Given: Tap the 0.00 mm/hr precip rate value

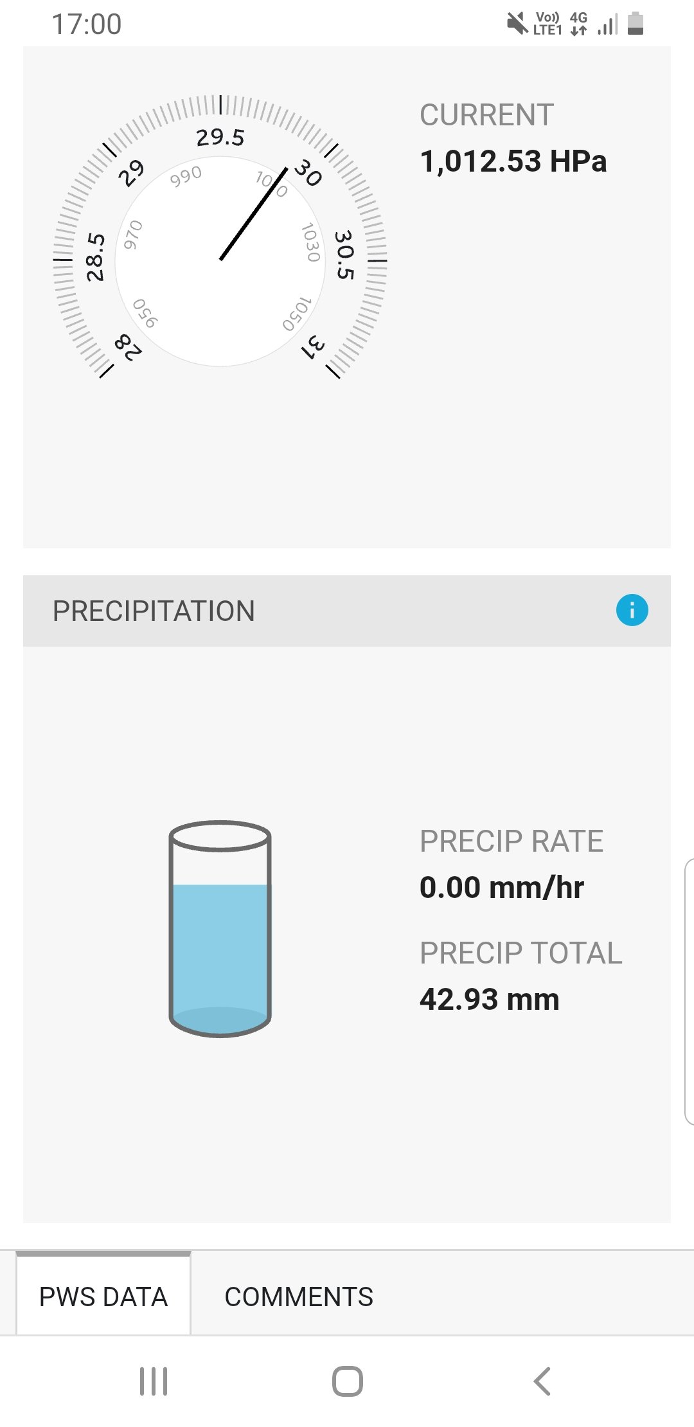Looking at the screenshot, I should pos(501,888).
